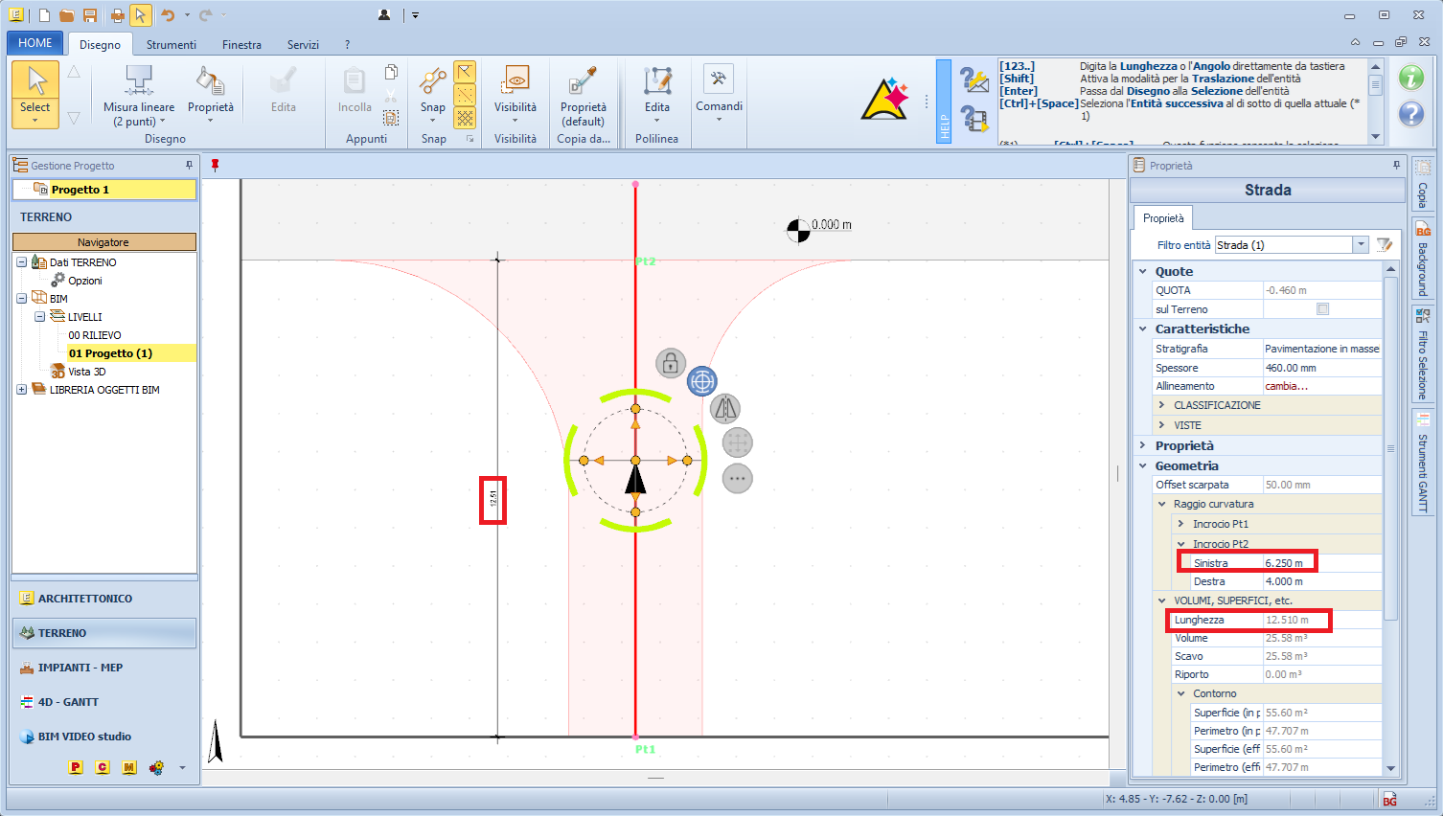Screen dimensions: 1443x816
Task: Expand the LIBRERIA OGGETTI BIM node
Action: pyautogui.click(x=21, y=390)
